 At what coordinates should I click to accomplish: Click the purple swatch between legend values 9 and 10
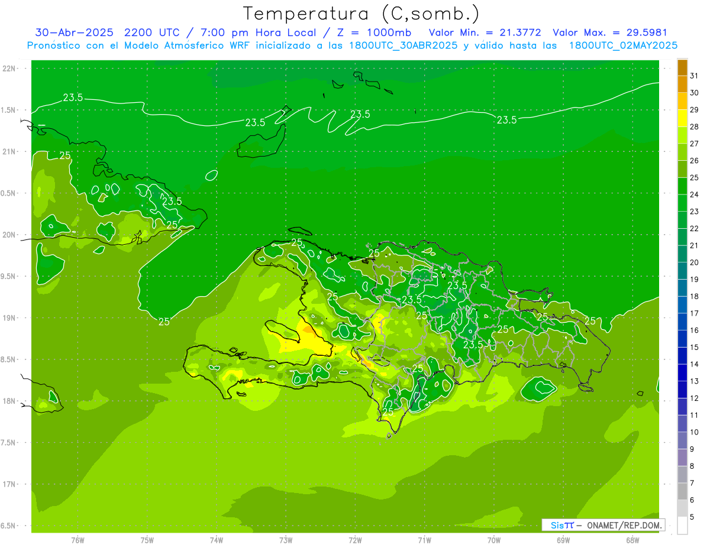[x=682, y=440]
